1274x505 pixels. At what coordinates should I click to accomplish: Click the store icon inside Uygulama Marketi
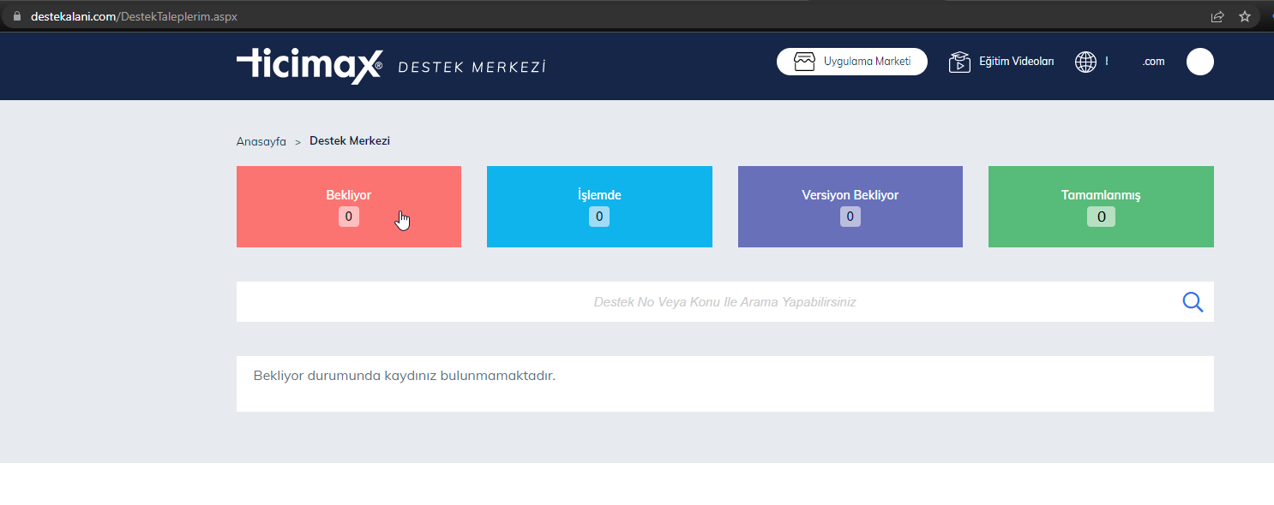[804, 62]
